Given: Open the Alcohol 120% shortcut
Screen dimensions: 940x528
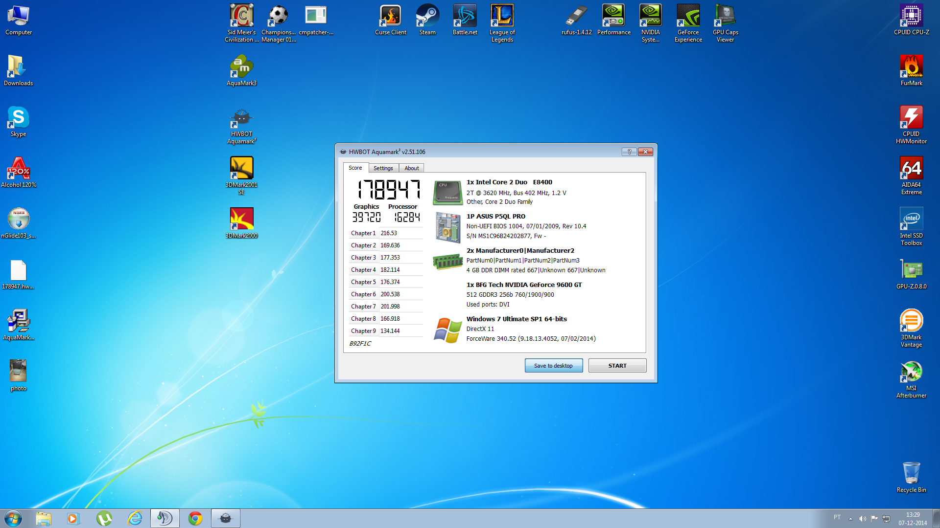Looking at the screenshot, I should tap(19, 173).
